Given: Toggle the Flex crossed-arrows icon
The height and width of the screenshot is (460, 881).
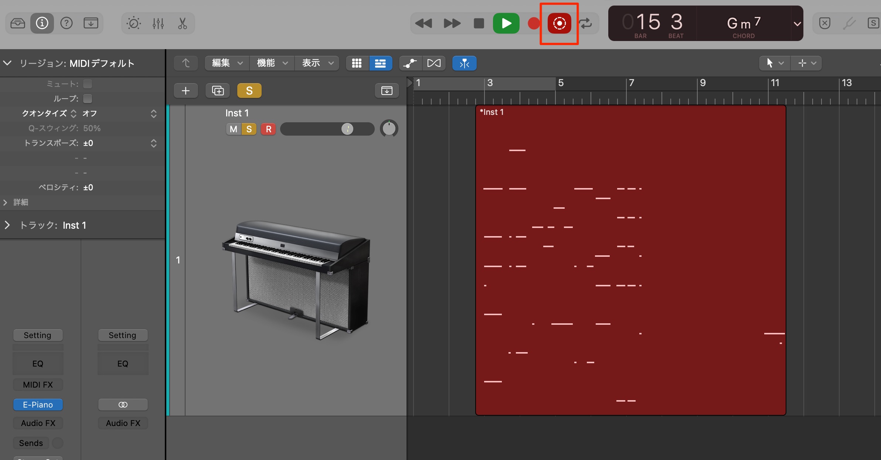Looking at the screenshot, I should point(434,63).
